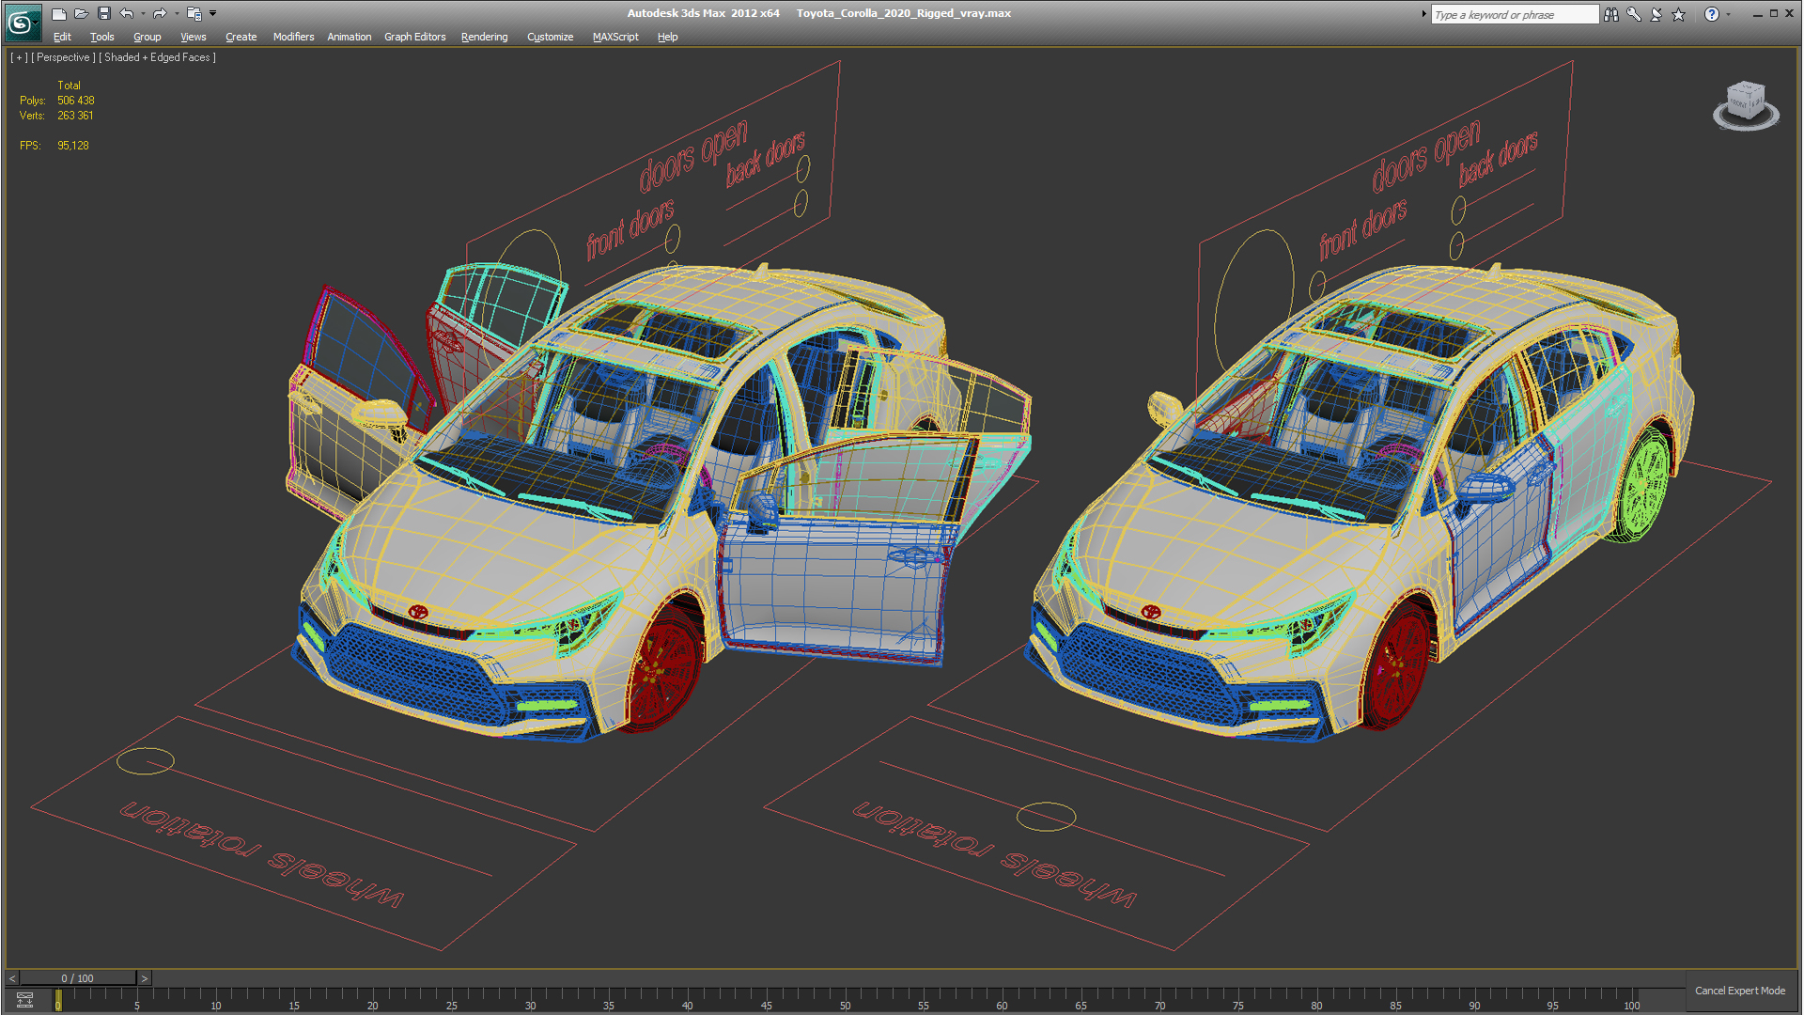Click the New Scene icon
The height and width of the screenshot is (1015, 1804).
pos(58,14)
